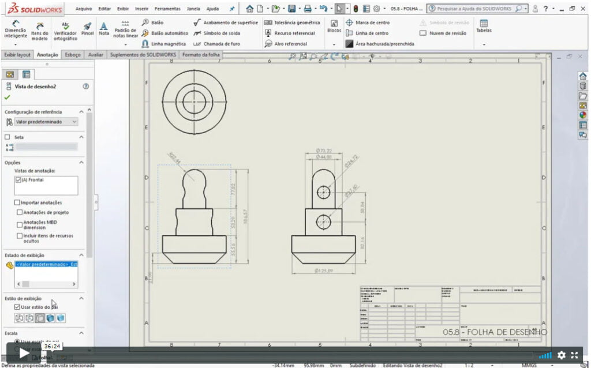This screenshot has width=591, height=368.
Task: Select the Dimensão inteligente tool
Action: 15,30
